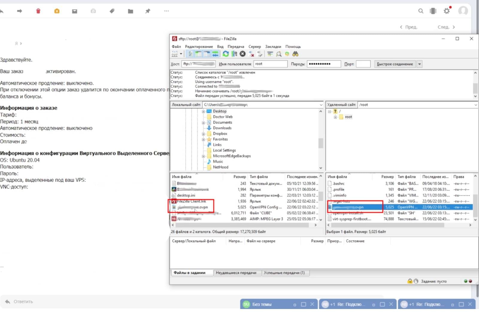Toggle the transfer queue display
The width and height of the screenshot is (479, 312).
tap(215, 54)
